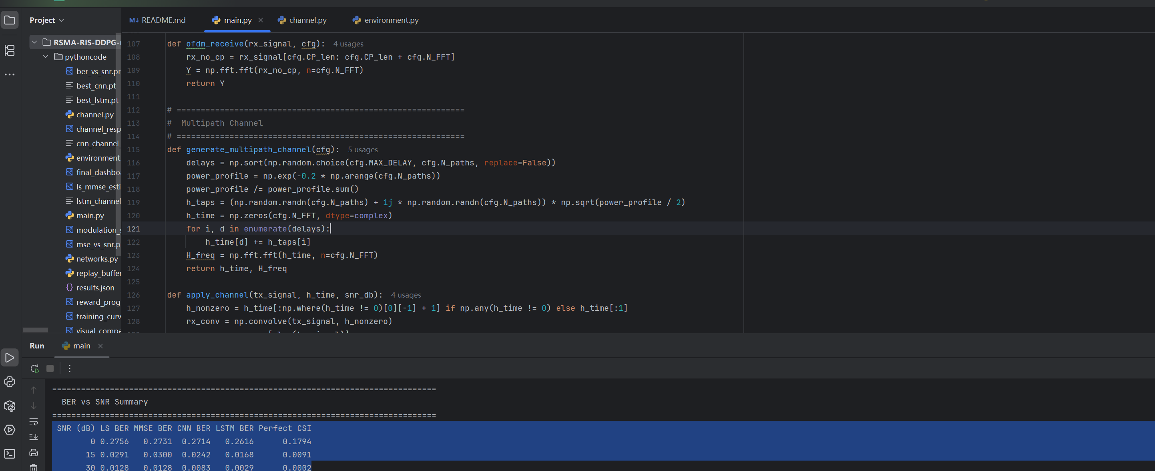Show more tool windows ellipsis

[10, 74]
